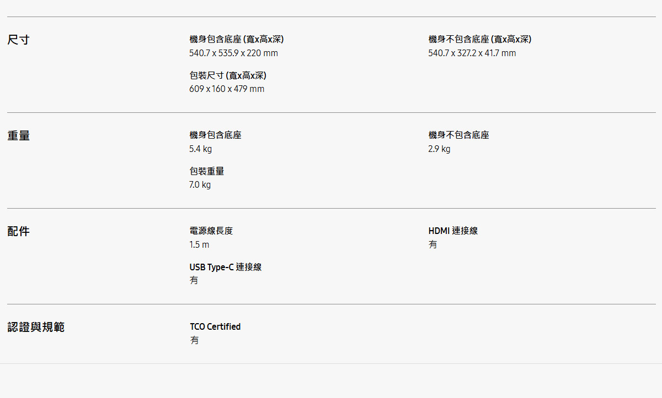Select the 609 x 160 x 479 mm value

tap(227, 89)
